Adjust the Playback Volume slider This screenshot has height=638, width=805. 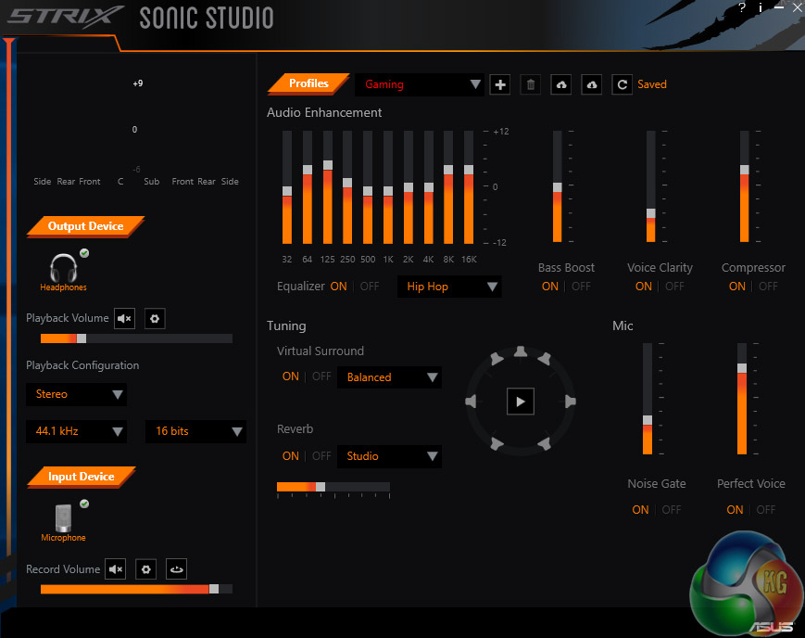point(136,338)
